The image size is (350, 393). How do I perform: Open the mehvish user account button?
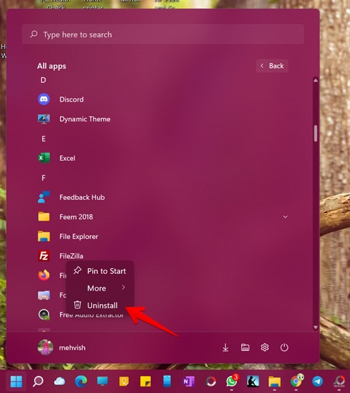pyautogui.click(x=62, y=347)
